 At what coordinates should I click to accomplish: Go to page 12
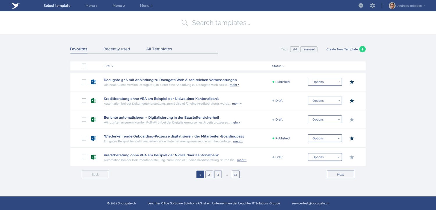pyautogui.click(x=235, y=174)
